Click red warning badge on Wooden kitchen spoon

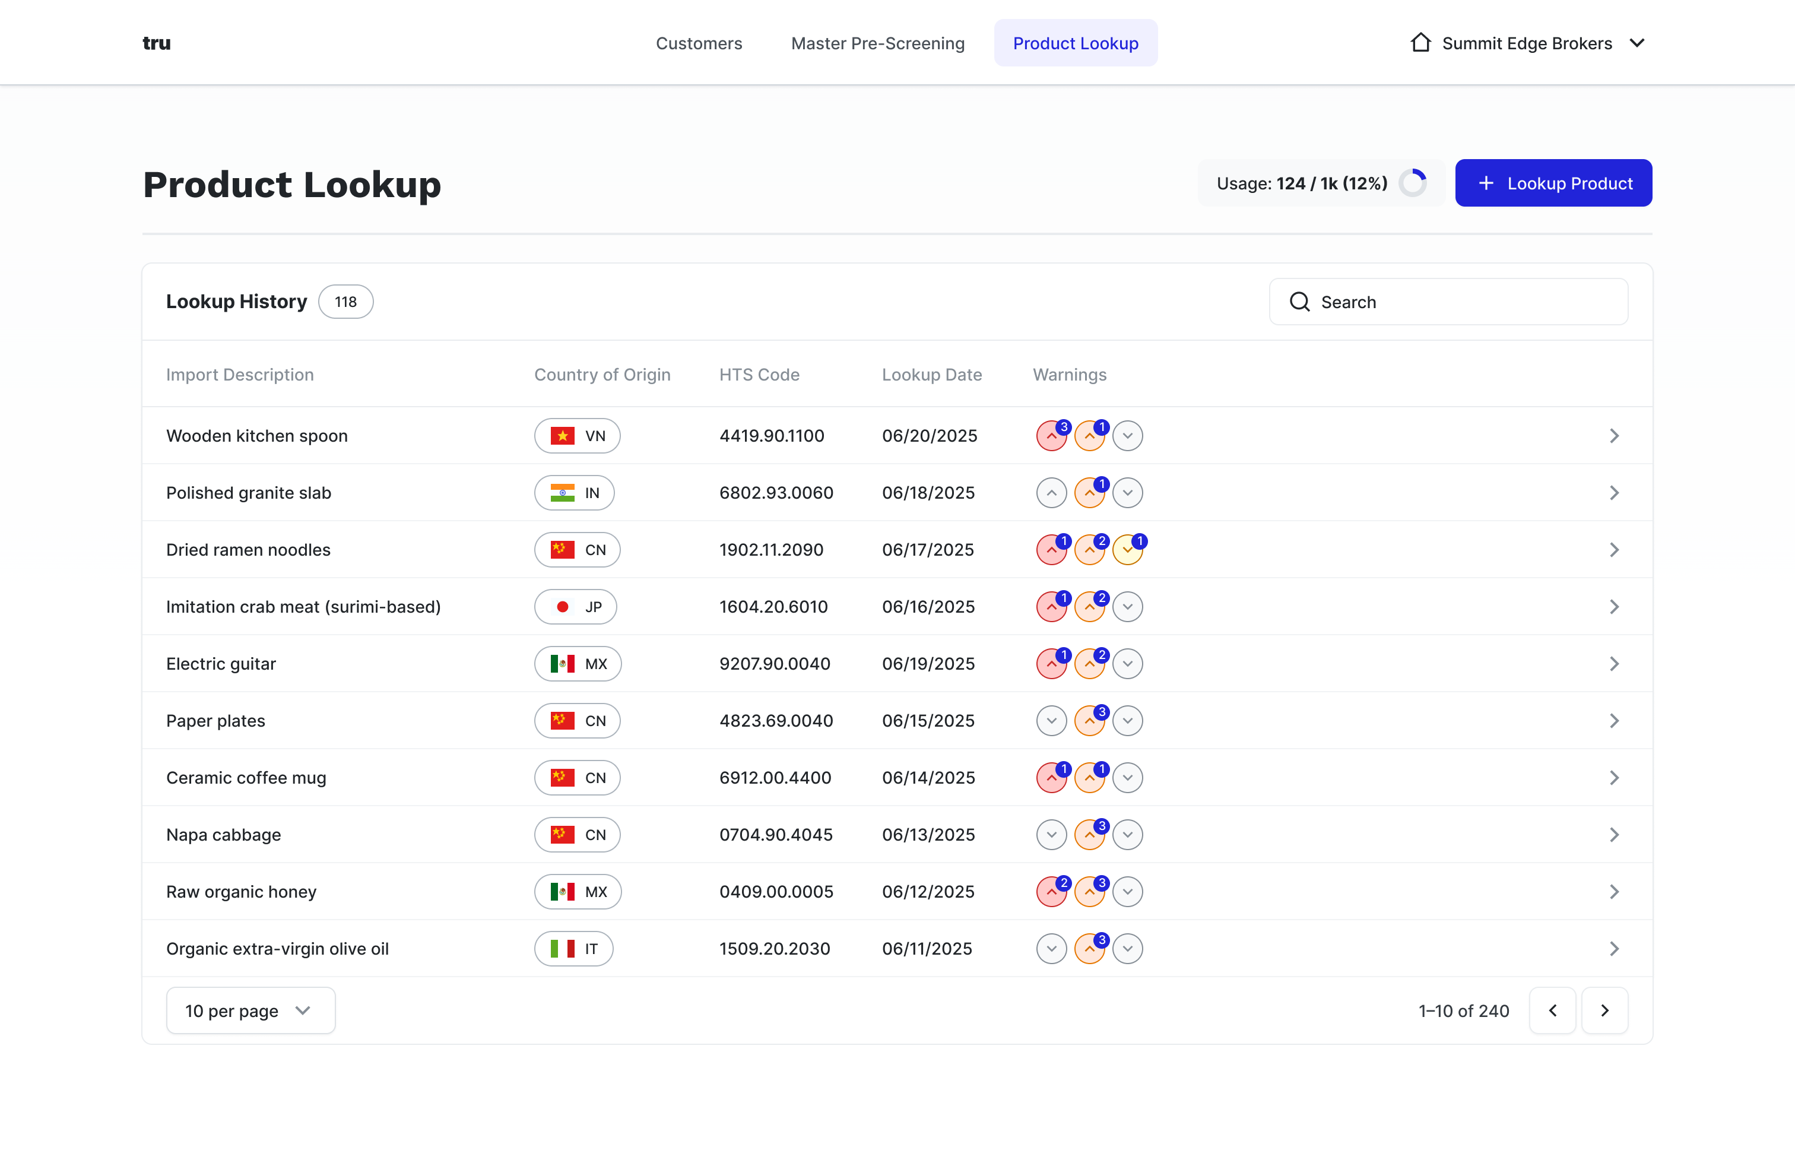tap(1051, 436)
